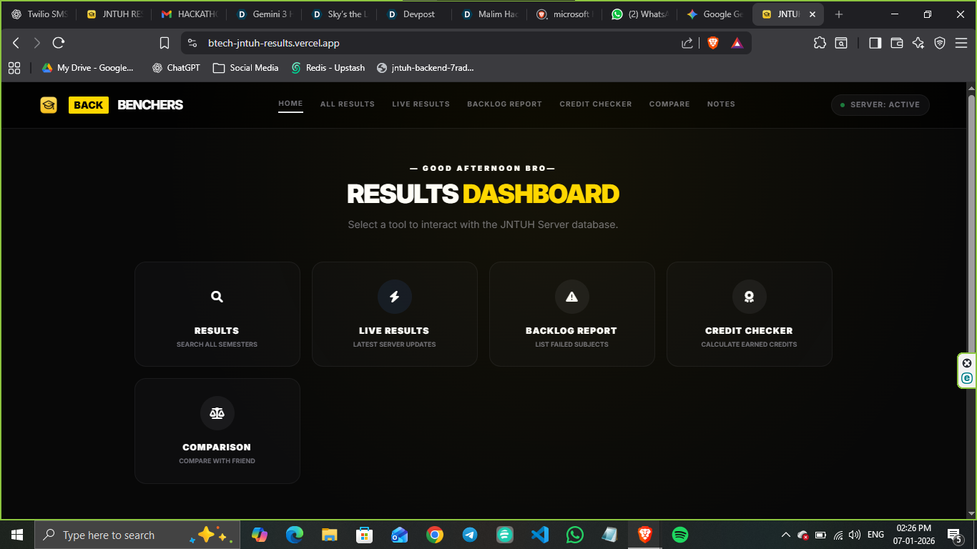Click the yellow BACK logo badge

pyautogui.click(x=89, y=105)
